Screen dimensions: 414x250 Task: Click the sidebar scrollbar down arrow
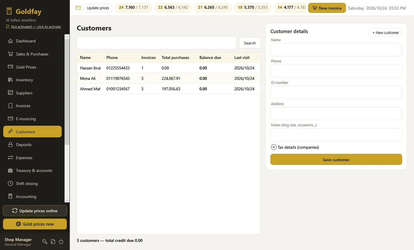pyautogui.click(x=67, y=200)
